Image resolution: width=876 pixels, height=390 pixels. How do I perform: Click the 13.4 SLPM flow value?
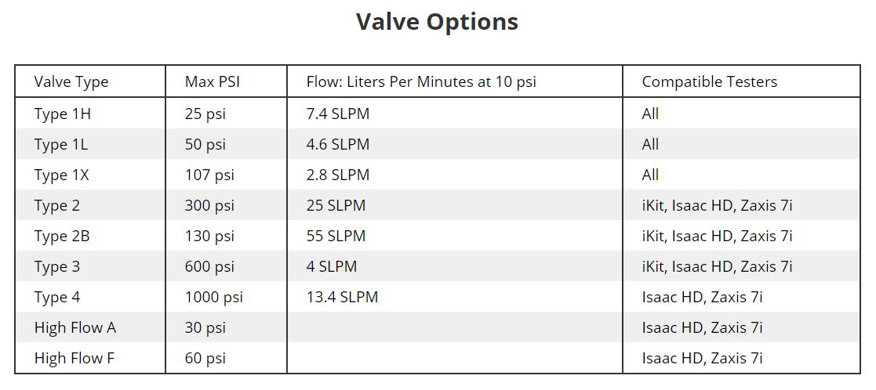coord(342,297)
